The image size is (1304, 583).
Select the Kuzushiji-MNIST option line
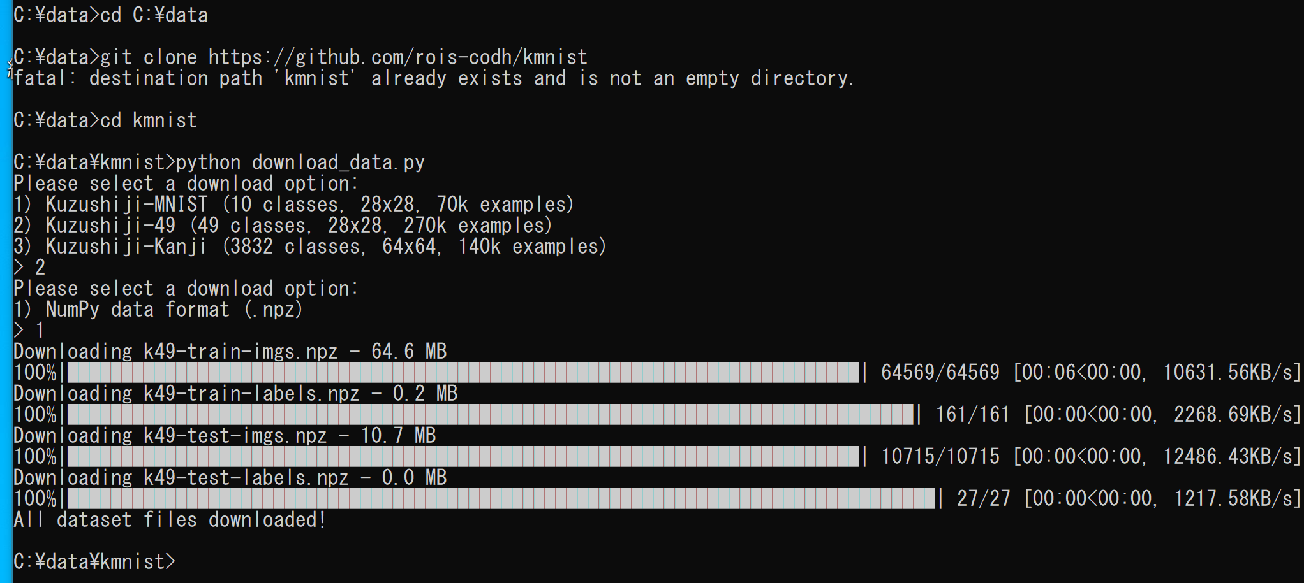293,205
